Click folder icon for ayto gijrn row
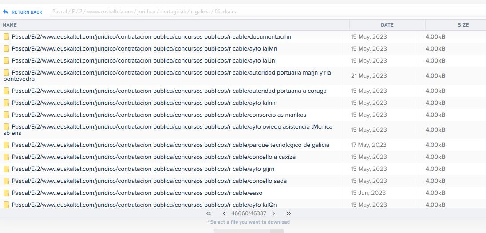Screen dimensions: 486x233 click(x=6, y=169)
